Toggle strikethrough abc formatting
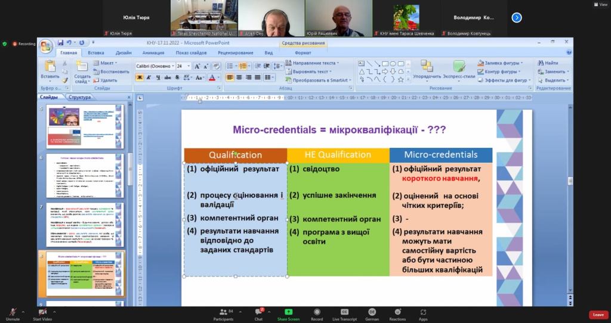The image size is (611, 323). coord(168,77)
